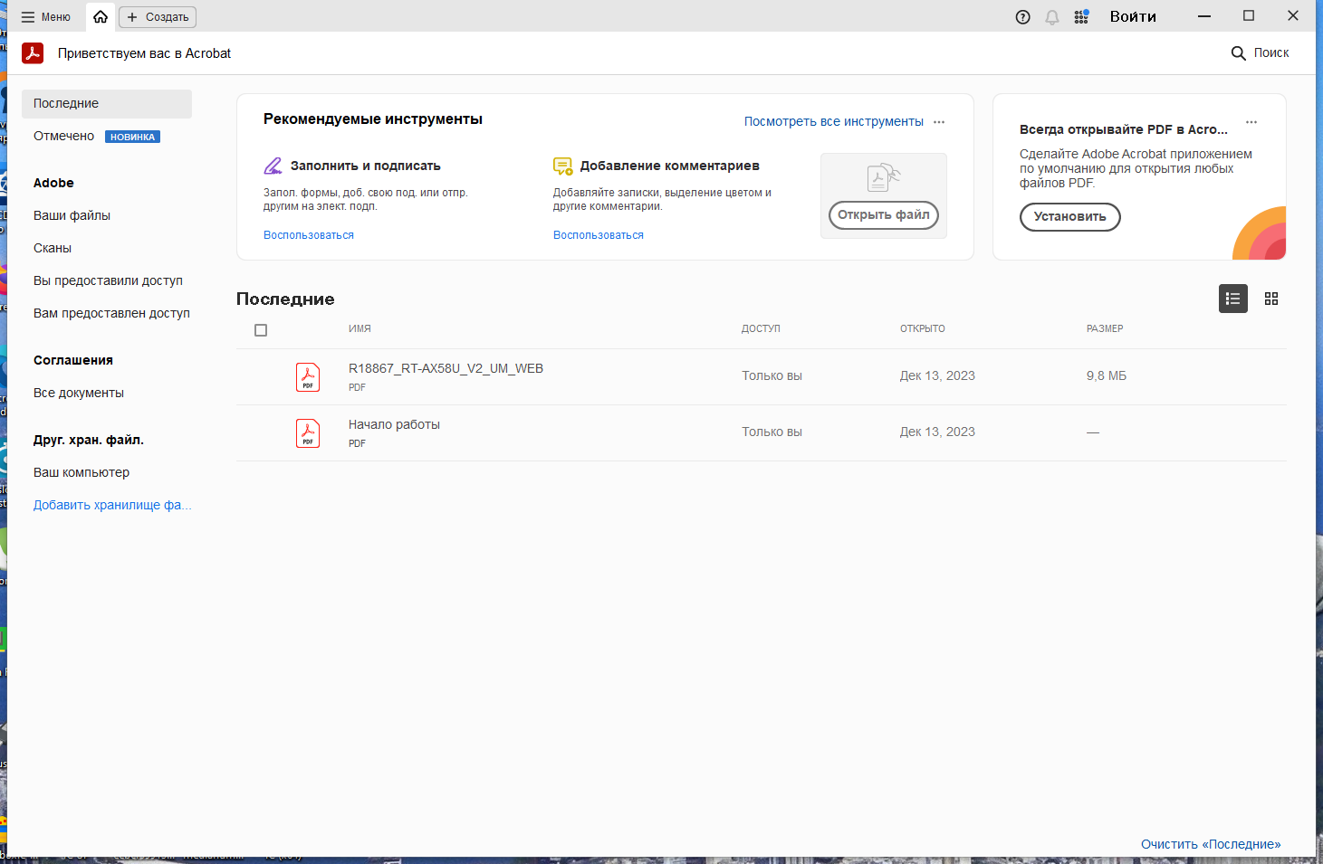Select the Add Comments tool icon
Screen dimensions: 1323x864
coord(562,166)
